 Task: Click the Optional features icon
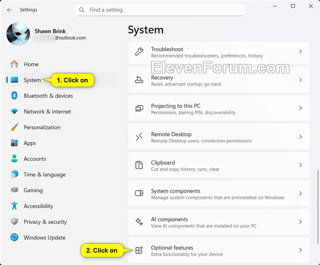tap(139, 250)
